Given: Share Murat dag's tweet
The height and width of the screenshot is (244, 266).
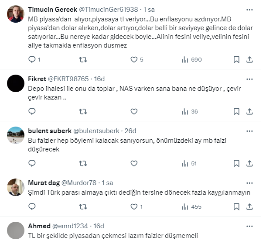Looking at the screenshot, I should (x=249, y=206).
